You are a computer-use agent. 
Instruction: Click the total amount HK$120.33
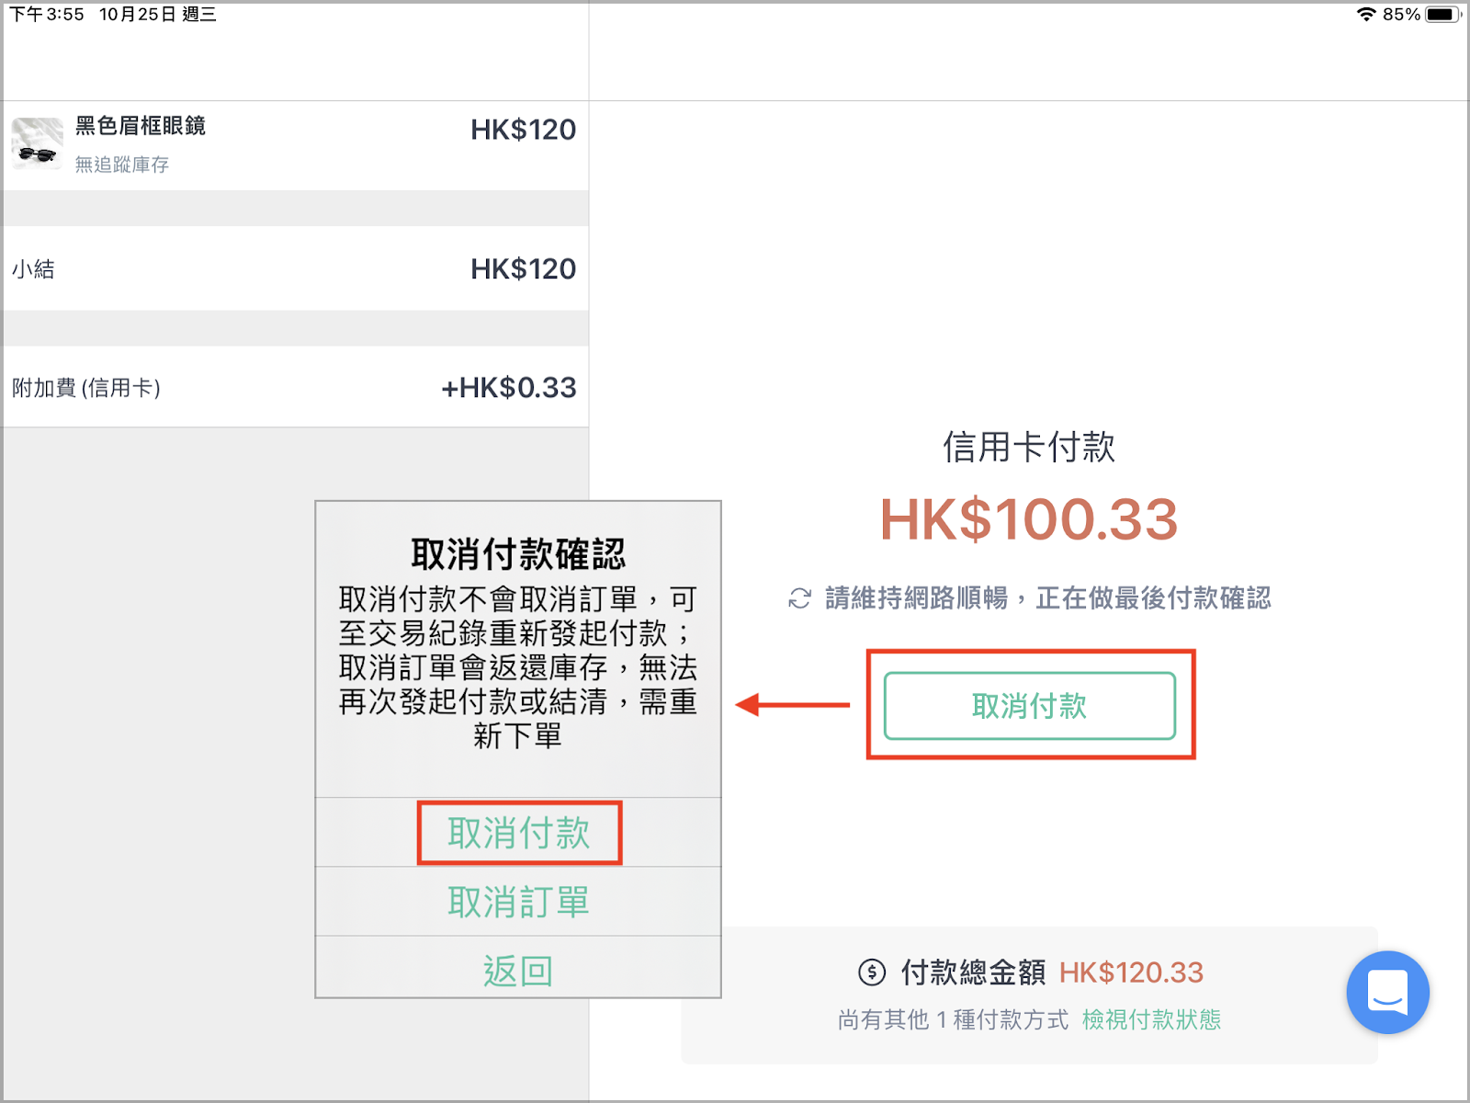coord(1131,972)
